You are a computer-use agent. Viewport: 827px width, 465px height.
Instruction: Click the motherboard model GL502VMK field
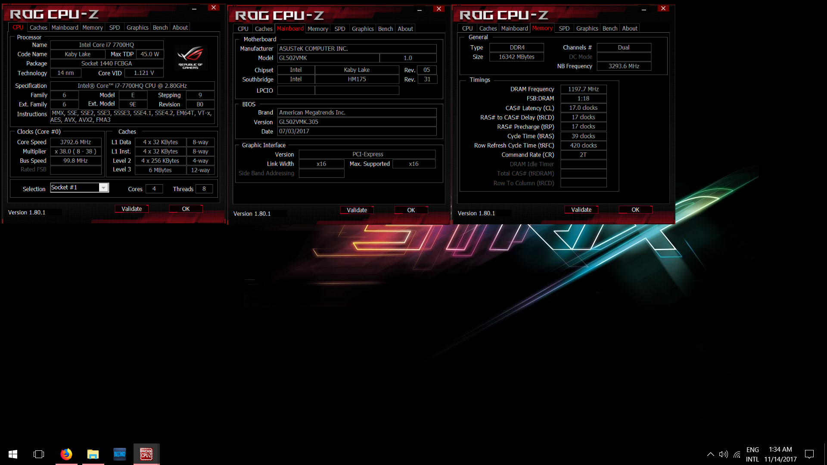point(328,58)
